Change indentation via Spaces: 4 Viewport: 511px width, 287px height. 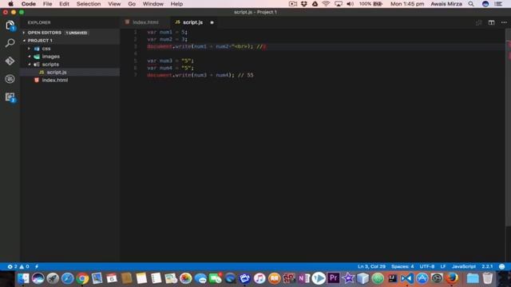[402, 266]
